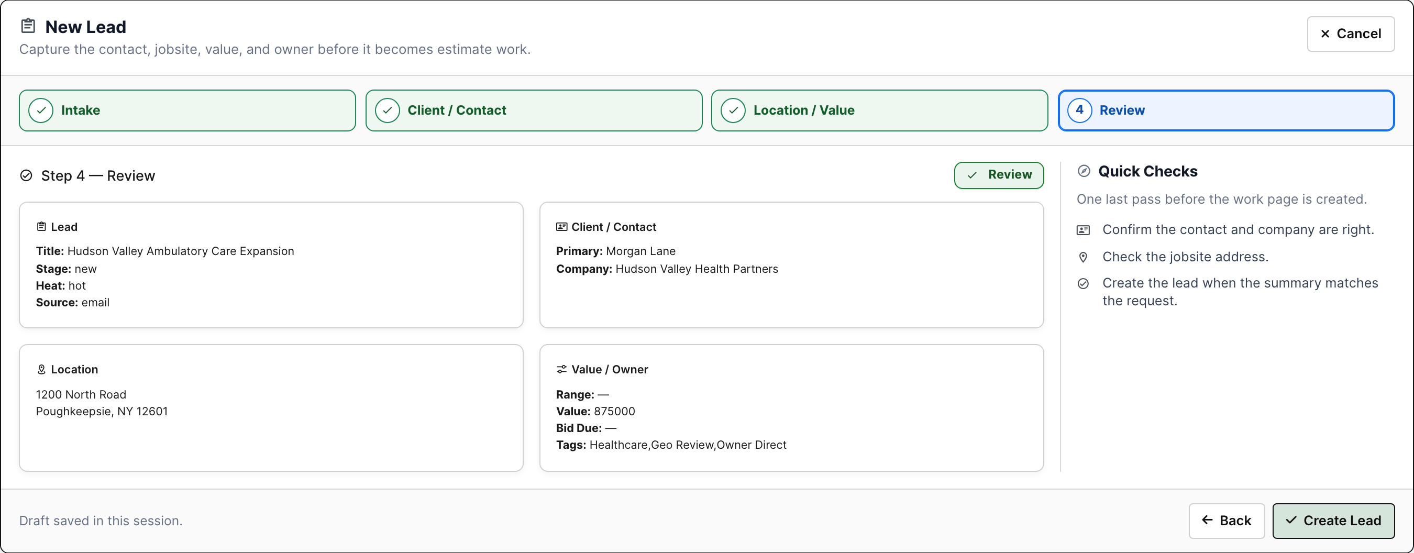Click the Capture the contact, jobsite subtitle
The image size is (1414, 553).
click(274, 49)
